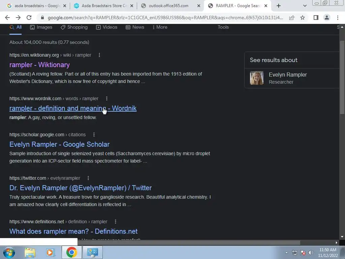This screenshot has width=345, height=259.
Task: Close the asda broadstairs Google tab
Action: [65, 6]
